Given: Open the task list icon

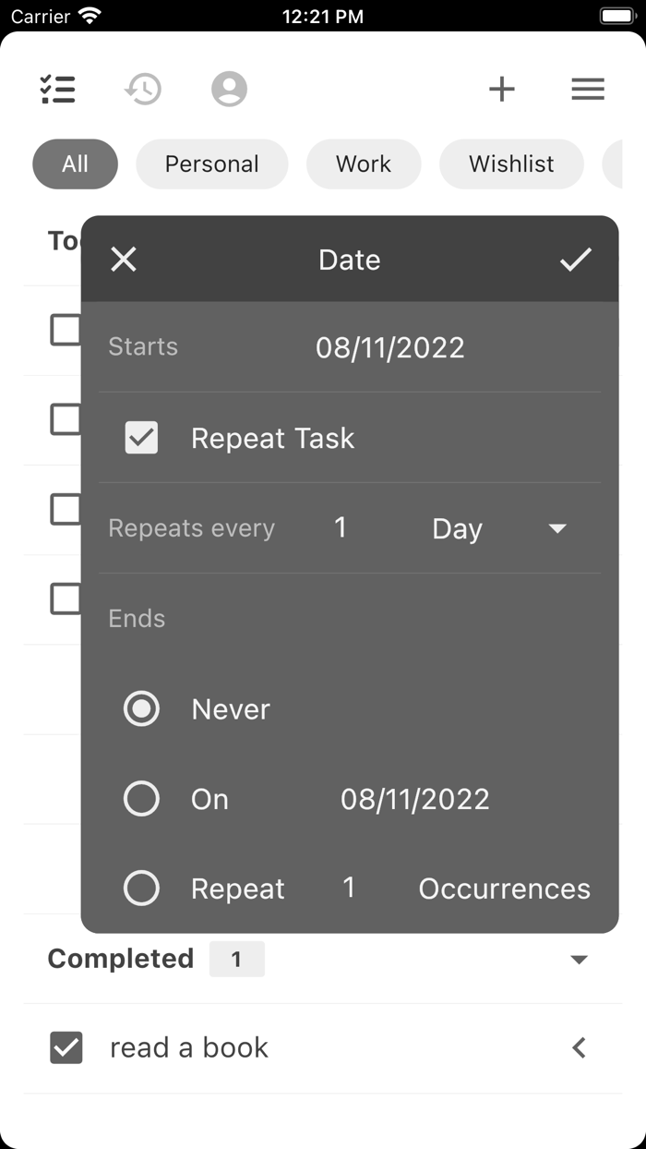Looking at the screenshot, I should [x=57, y=89].
